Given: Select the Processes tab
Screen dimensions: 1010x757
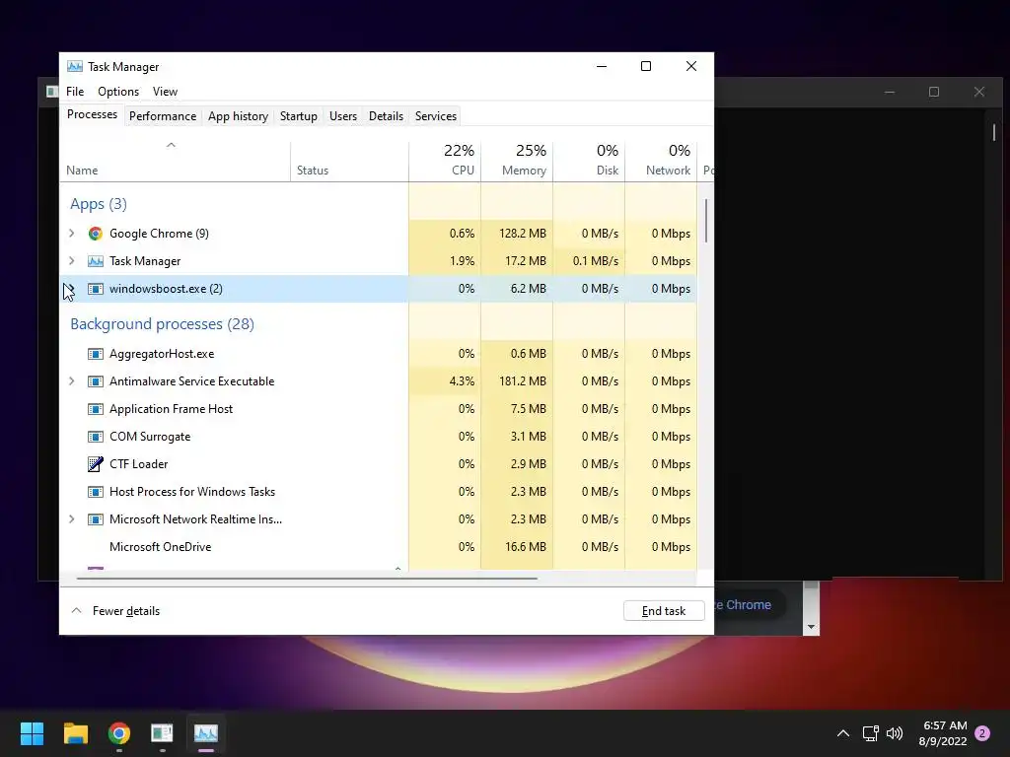Looking at the screenshot, I should (92, 114).
